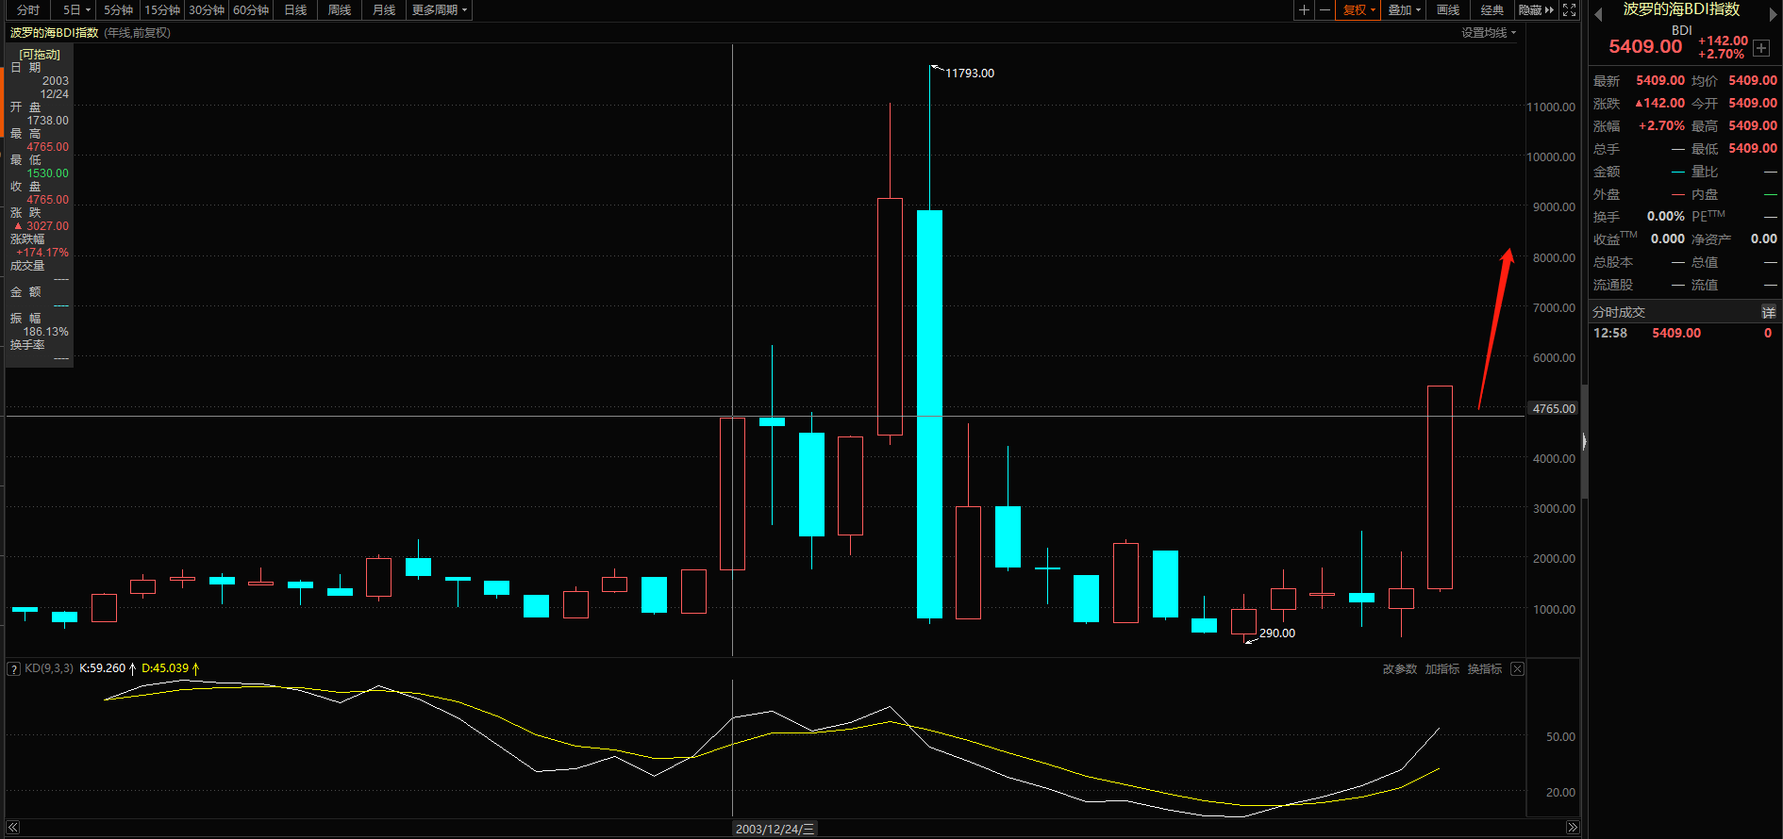Switch to 经典 classic layout mode

[x=1492, y=10]
